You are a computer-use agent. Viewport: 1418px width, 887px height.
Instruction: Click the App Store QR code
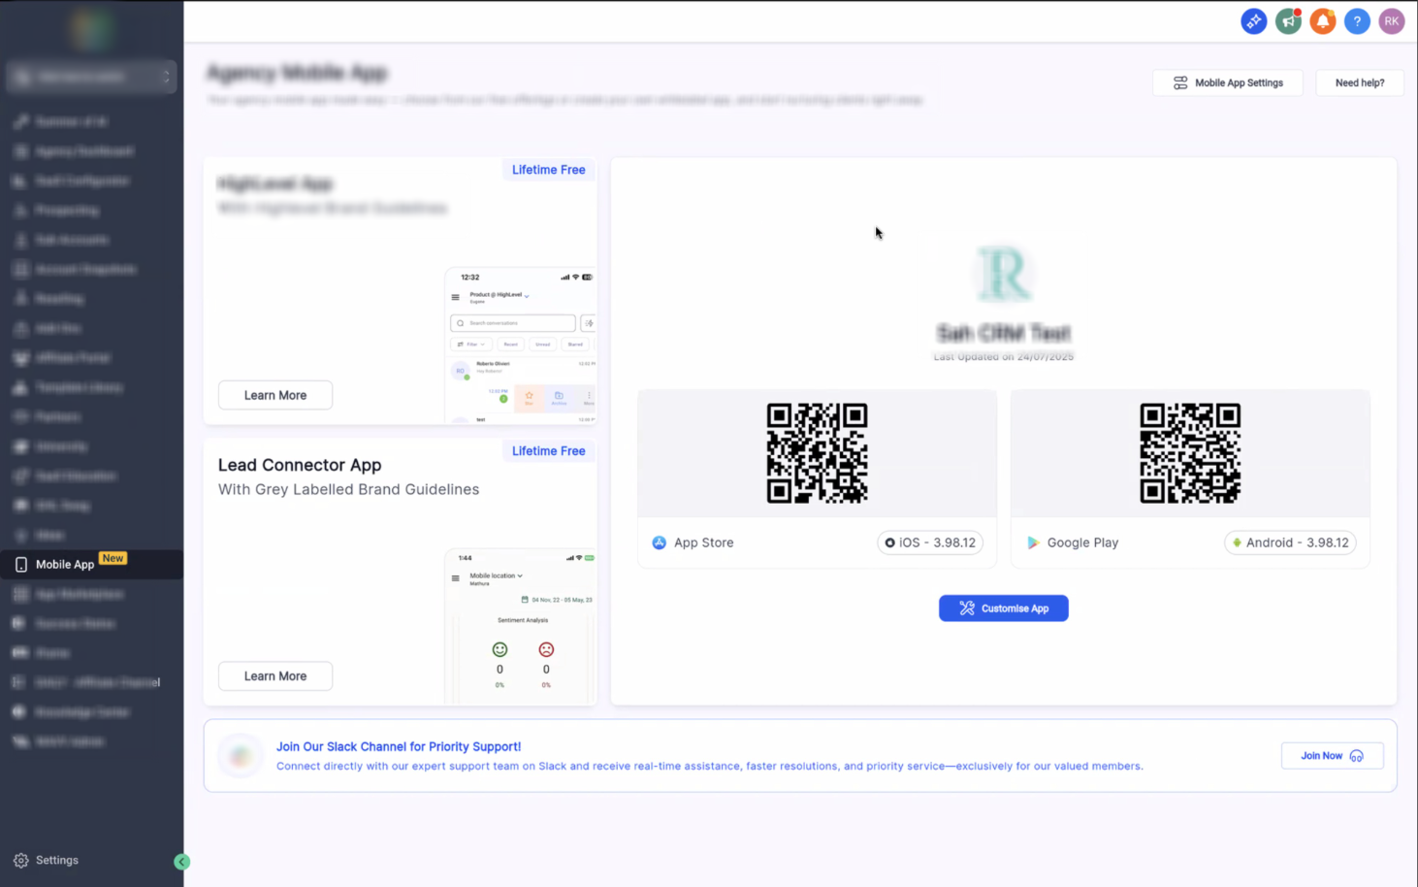(817, 453)
